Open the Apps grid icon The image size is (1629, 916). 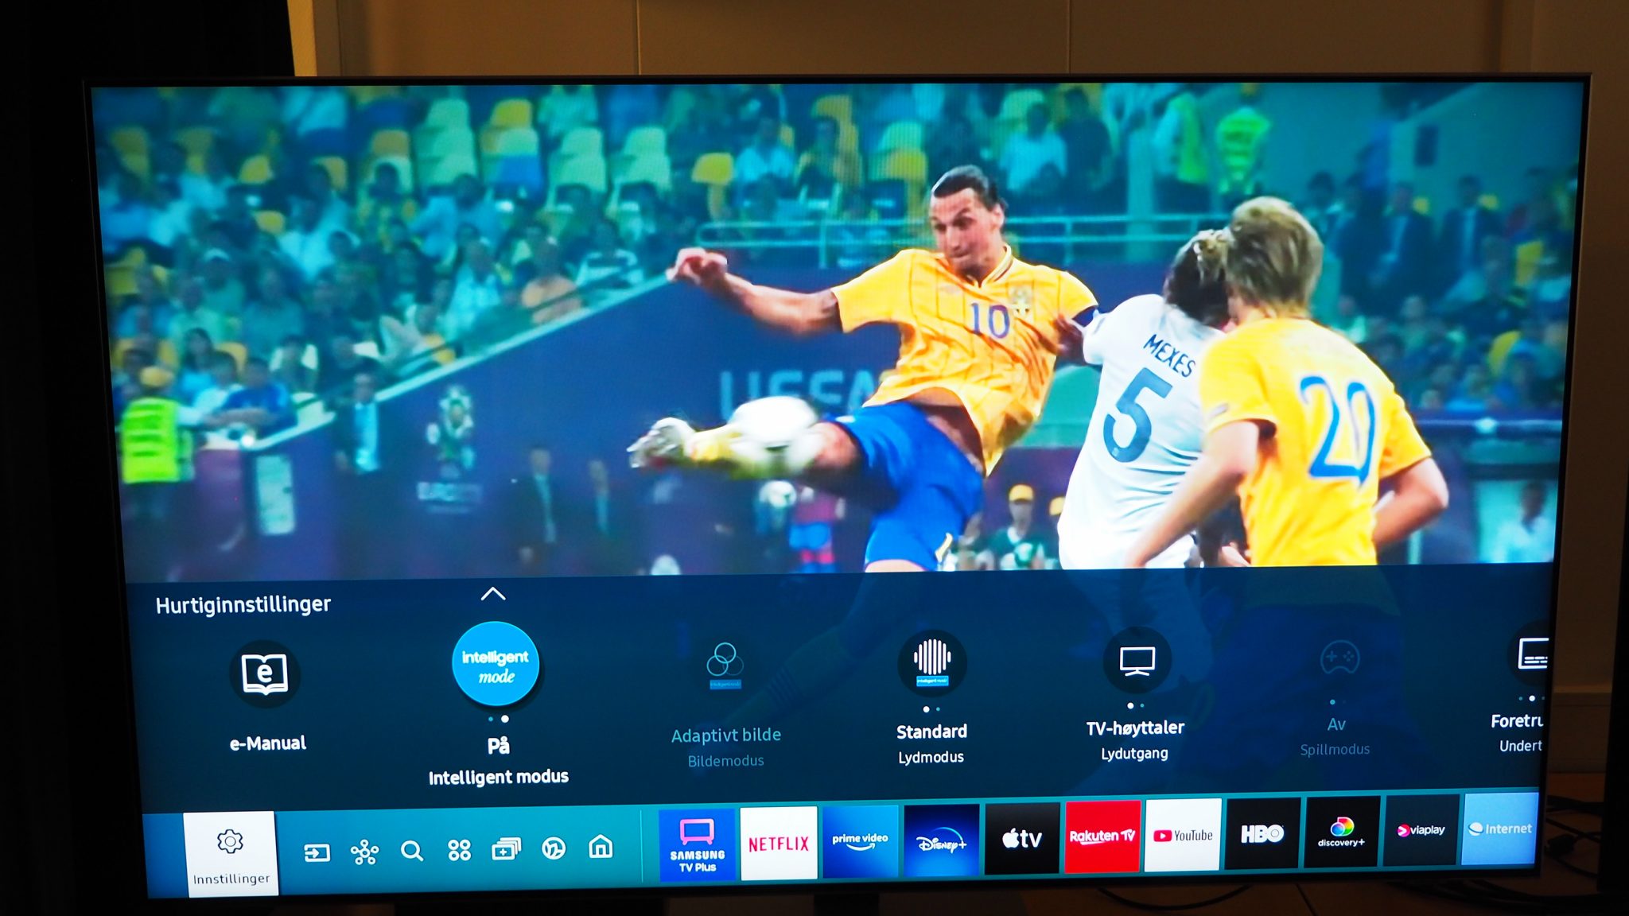pyautogui.click(x=459, y=850)
